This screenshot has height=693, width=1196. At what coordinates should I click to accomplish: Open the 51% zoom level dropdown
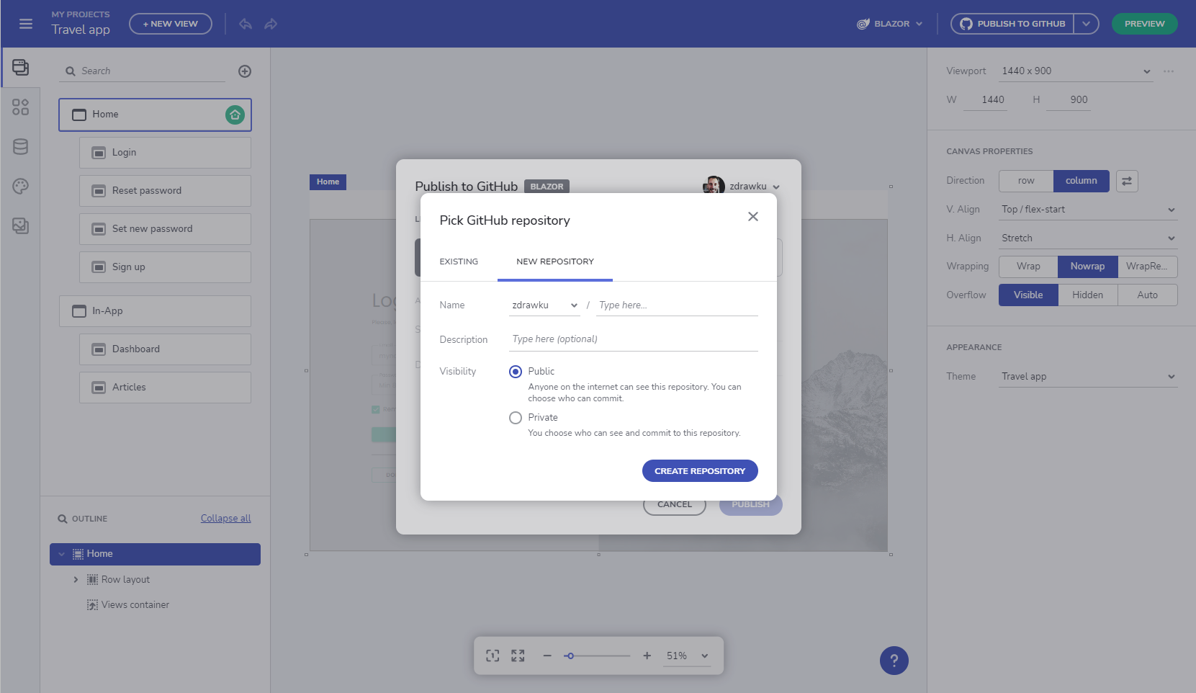687,656
